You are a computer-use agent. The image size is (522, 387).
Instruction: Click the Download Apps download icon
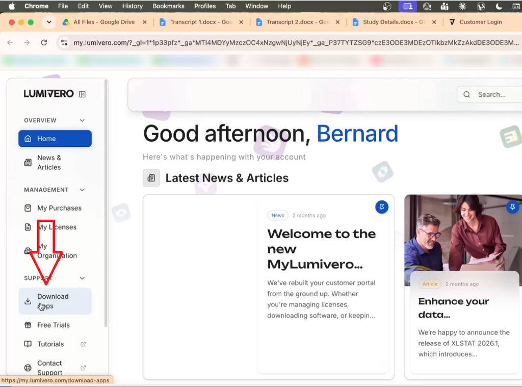(28, 301)
